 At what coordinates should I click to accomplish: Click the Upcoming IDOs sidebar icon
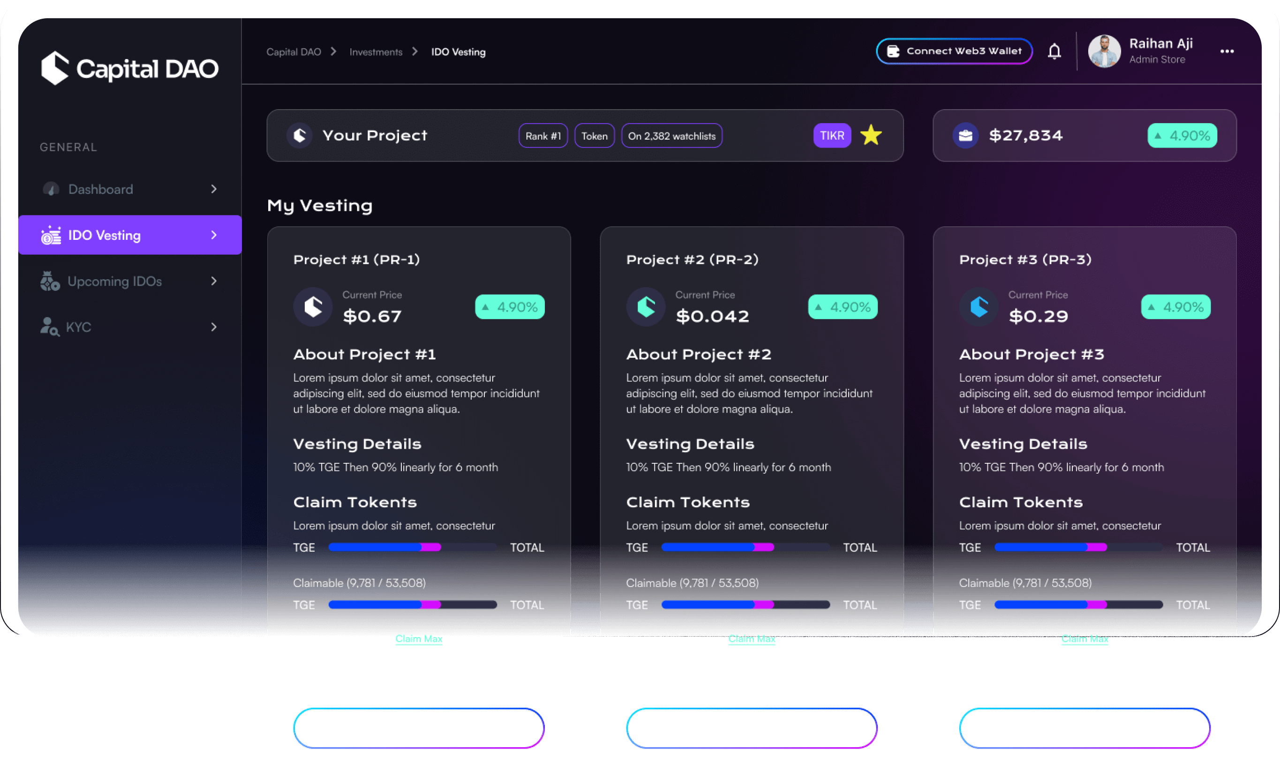point(50,282)
